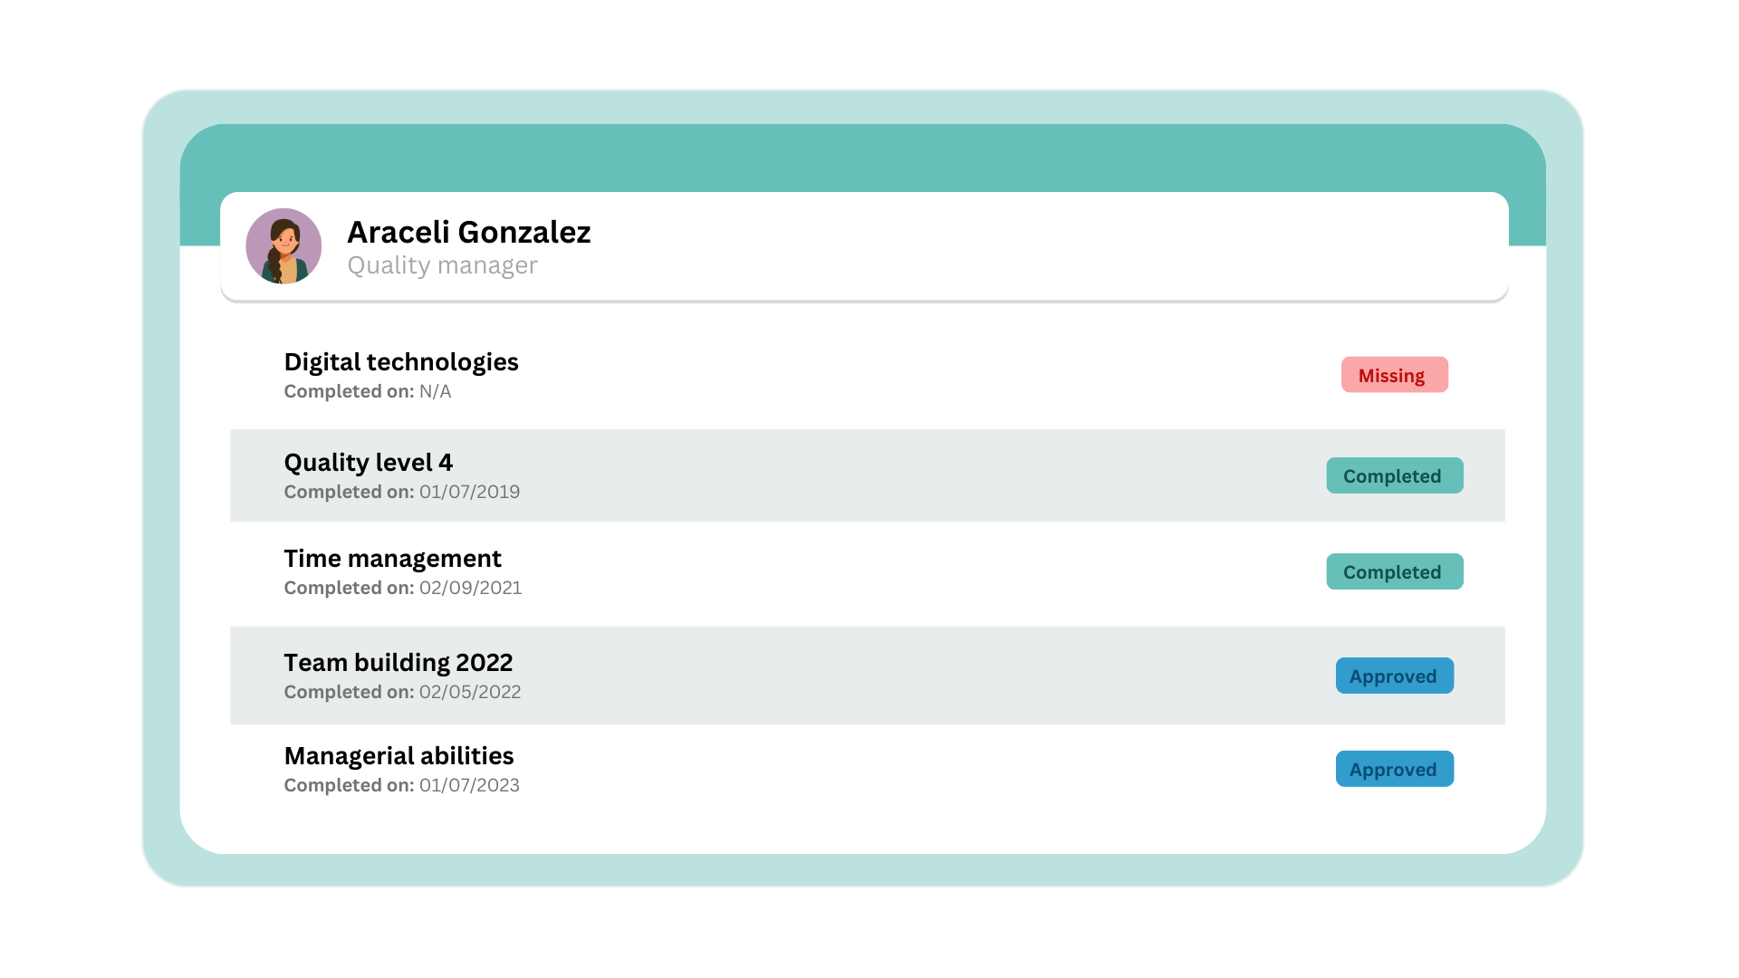Click the 02/05/2022 completion date
Screen dimensions: 1739x978
[470, 693]
